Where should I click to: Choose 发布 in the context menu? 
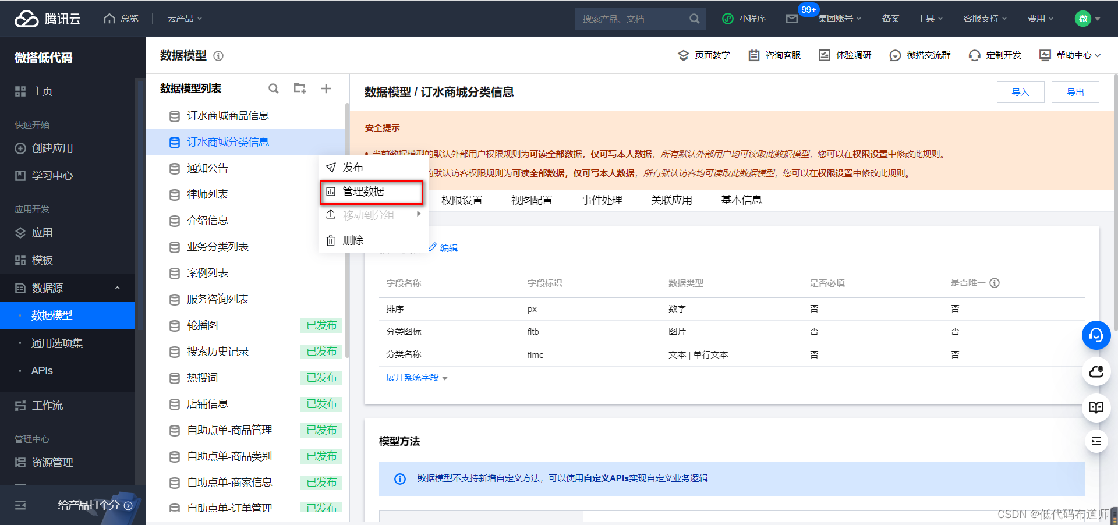[x=374, y=168]
